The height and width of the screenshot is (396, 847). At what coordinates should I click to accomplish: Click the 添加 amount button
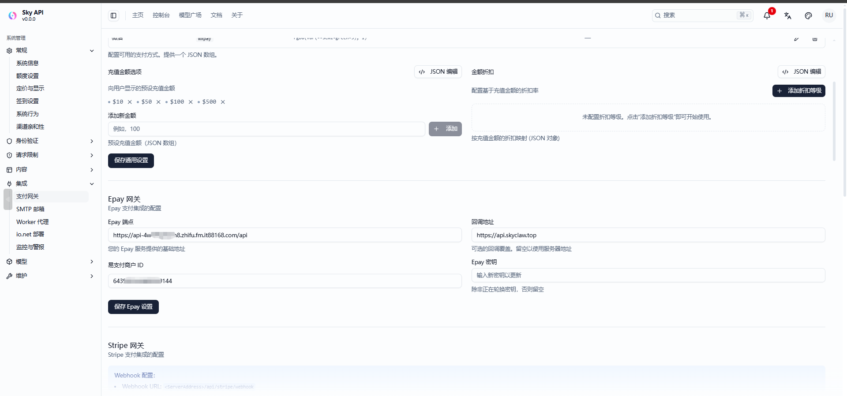click(x=445, y=129)
